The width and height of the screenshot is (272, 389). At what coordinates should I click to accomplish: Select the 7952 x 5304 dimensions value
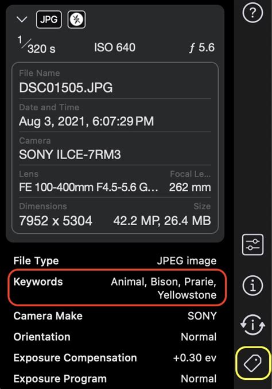coord(56,221)
